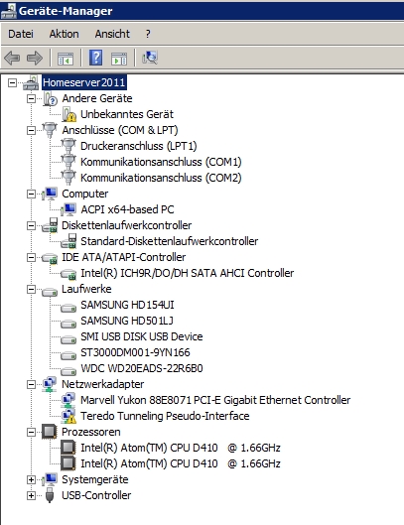This screenshot has height=525, width=404.
Task: Collapse the Laufwerke node
Action: click(31, 289)
